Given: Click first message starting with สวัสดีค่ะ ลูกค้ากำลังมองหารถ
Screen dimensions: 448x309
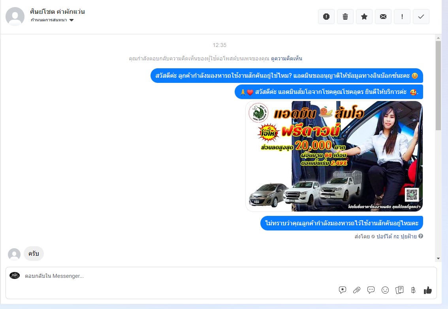Looking at the screenshot, I should [x=286, y=76].
